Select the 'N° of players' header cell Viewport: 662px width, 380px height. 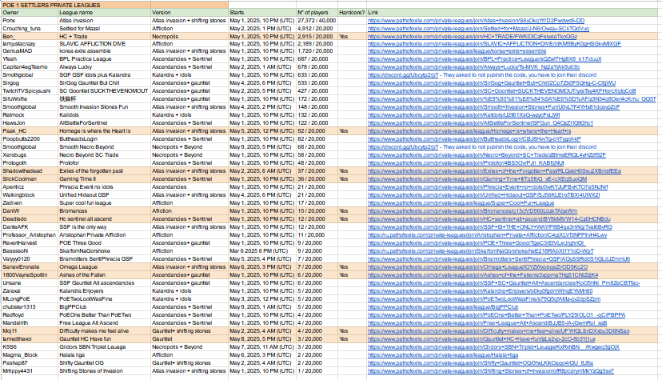click(317, 13)
